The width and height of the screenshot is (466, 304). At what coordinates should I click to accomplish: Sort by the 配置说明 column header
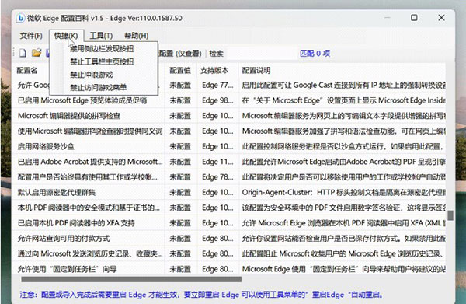tap(256, 71)
